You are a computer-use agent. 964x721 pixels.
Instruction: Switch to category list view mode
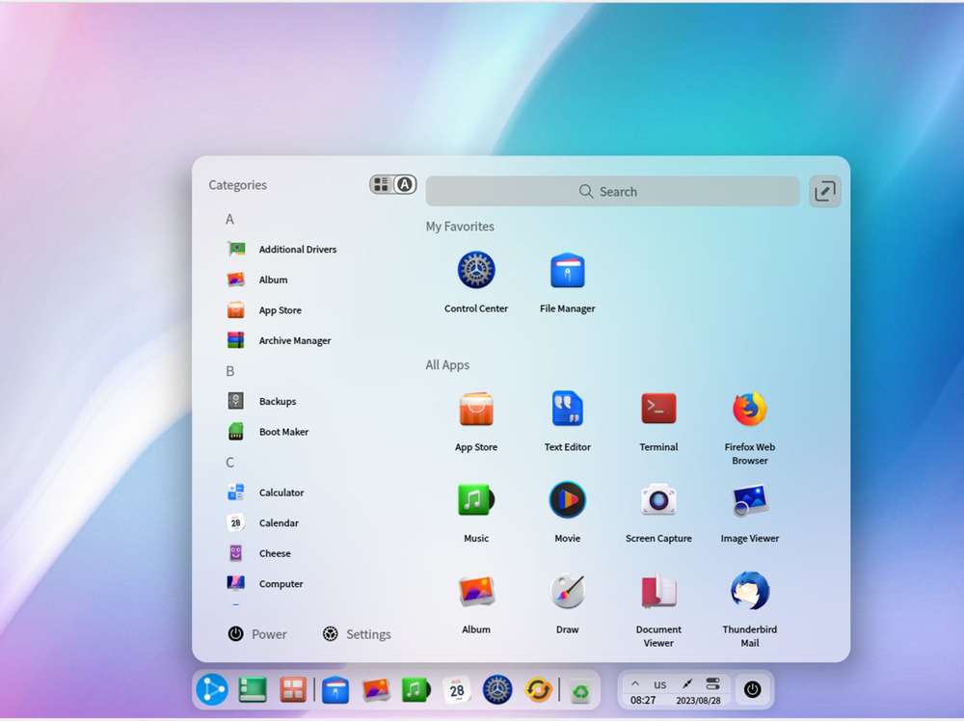(x=382, y=184)
